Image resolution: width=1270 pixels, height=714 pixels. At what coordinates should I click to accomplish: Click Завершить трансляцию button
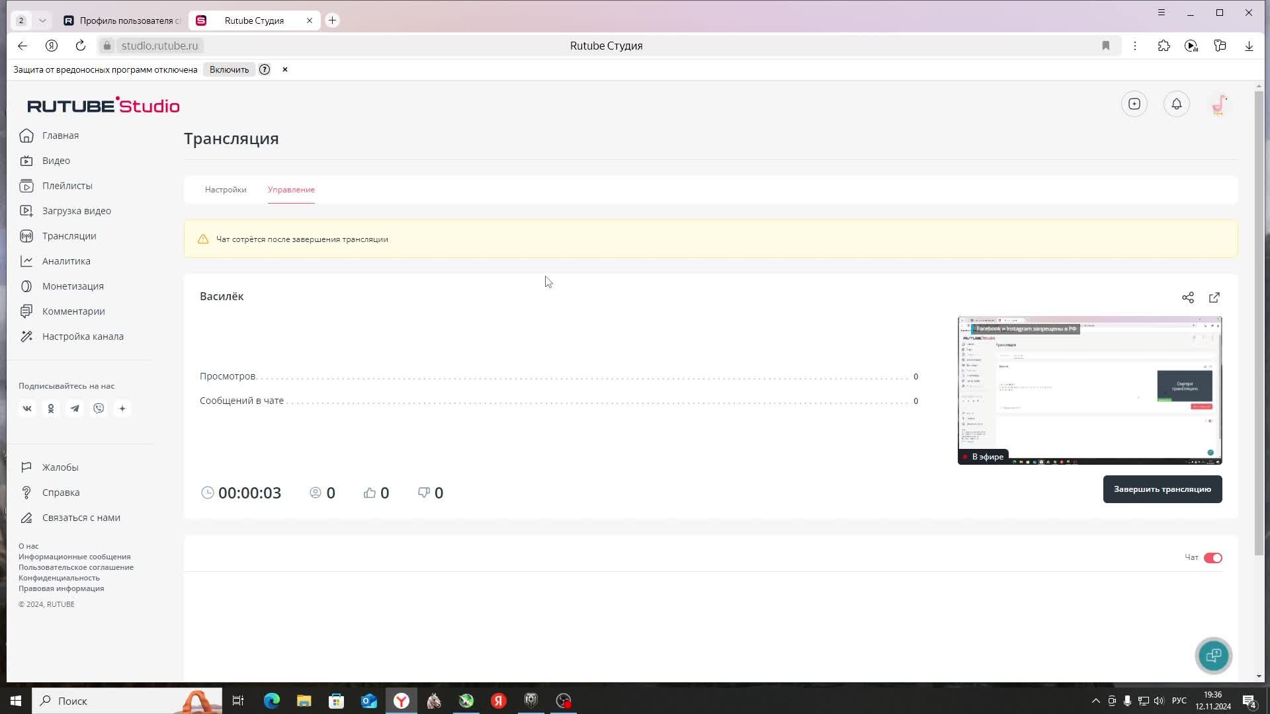tap(1162, 489)
